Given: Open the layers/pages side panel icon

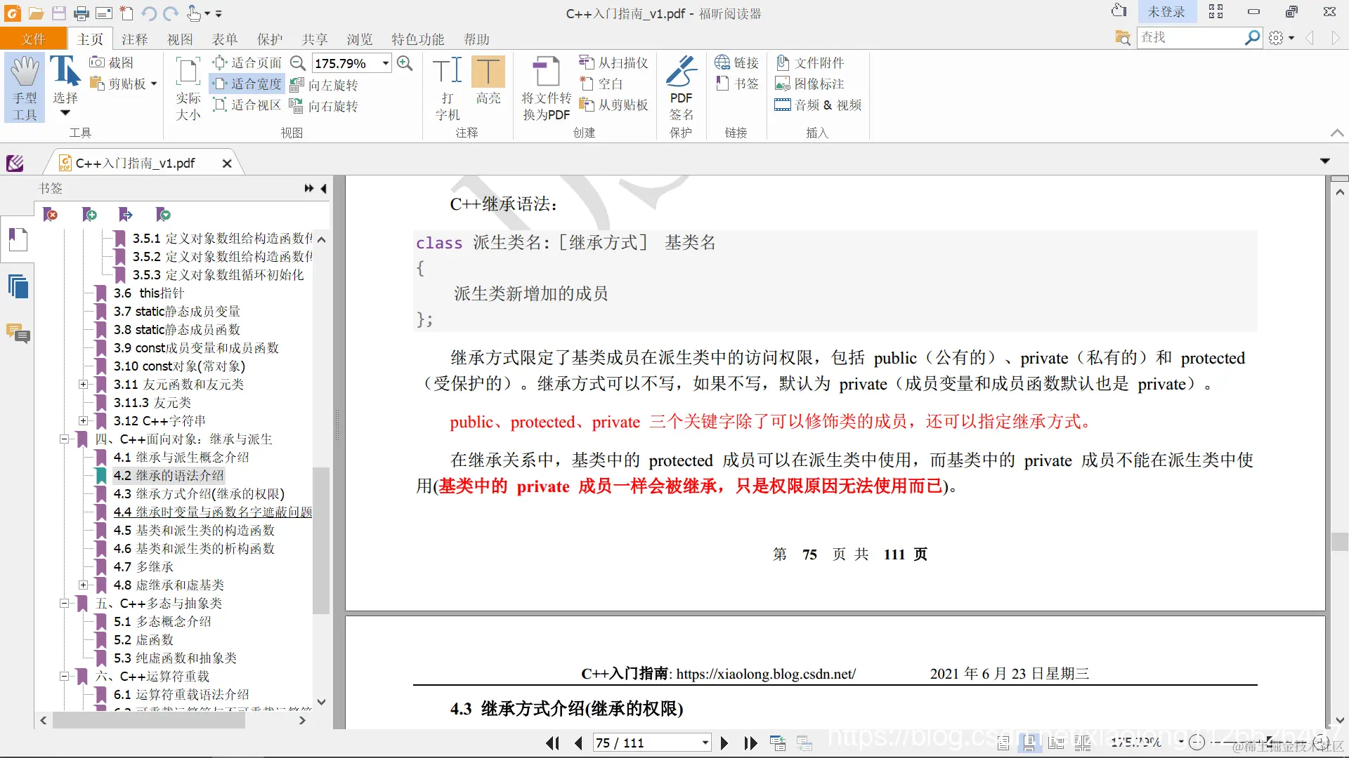Looking at the screenshot, I should [x=18, y=286].
